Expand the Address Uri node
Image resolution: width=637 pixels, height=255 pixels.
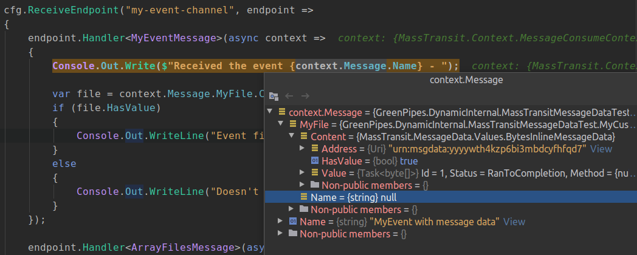[x=302, y=149]
